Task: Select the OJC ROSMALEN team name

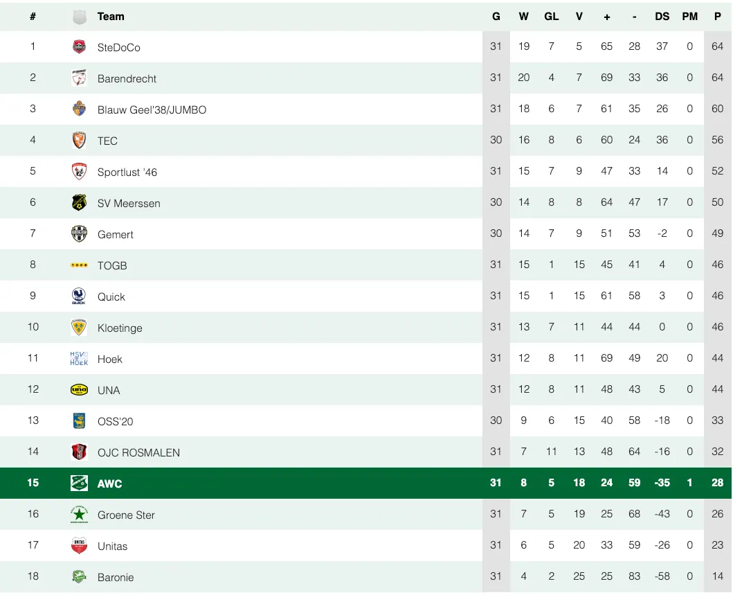Action: [138, 452]
